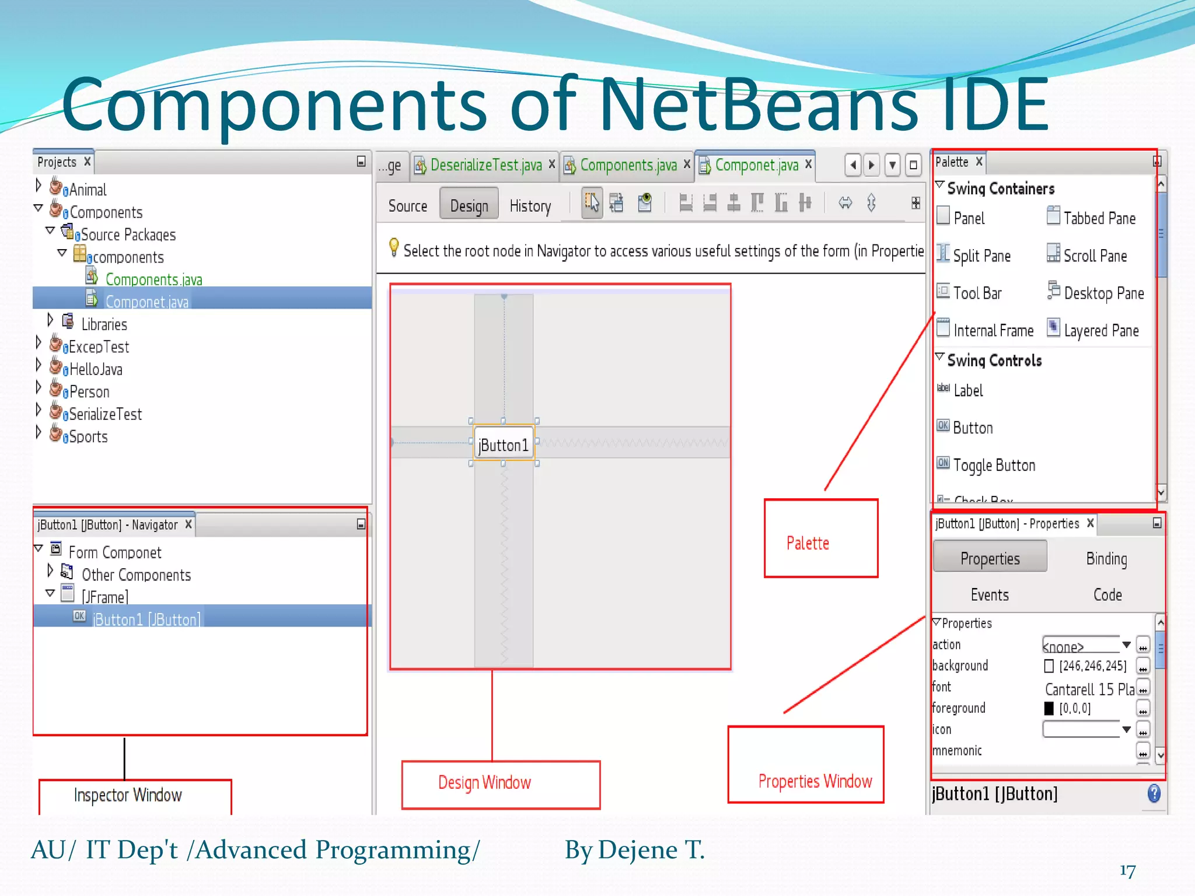Click the first align-left layout icon
This screenshot has height=896, width=1195.
point(686,203)
